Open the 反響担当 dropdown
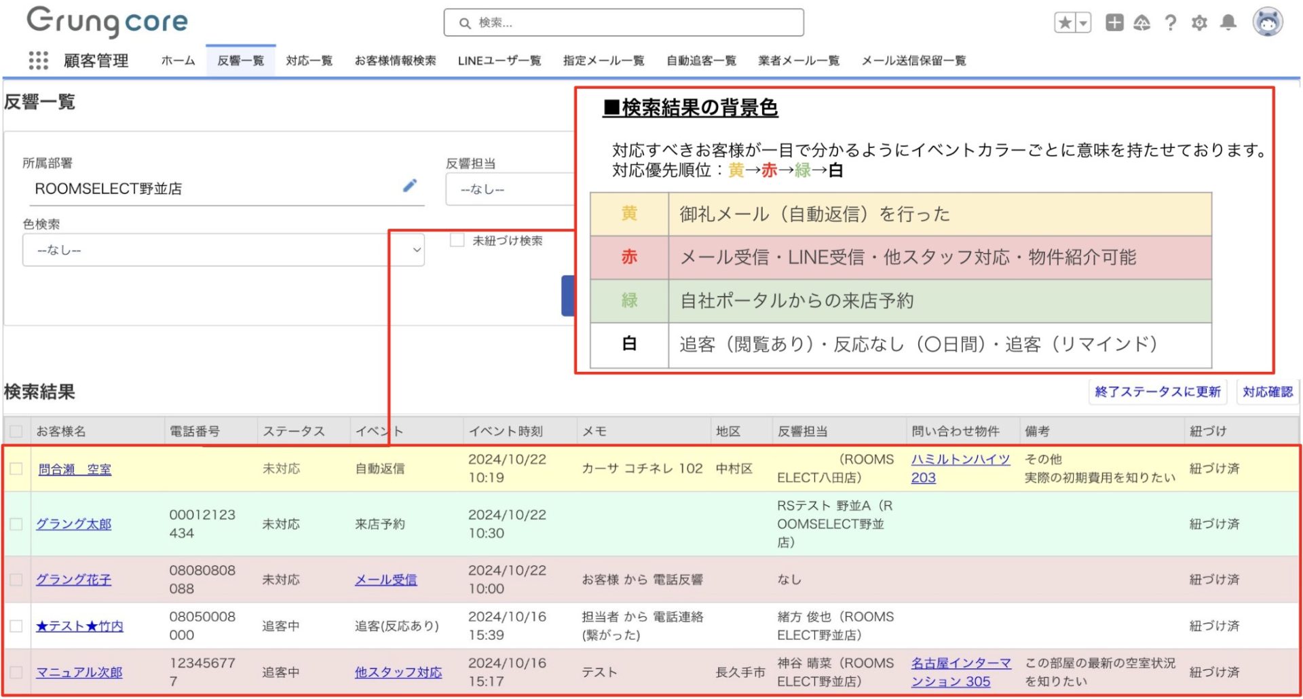Image resolution: width=1303 pixels, height=699 pixels. click(509, 189)
